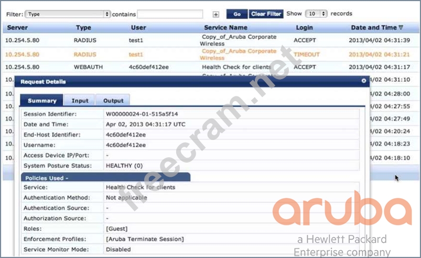Open the Show records count dropdown
The height and width of the screenshot is (258, 421).
316,14
